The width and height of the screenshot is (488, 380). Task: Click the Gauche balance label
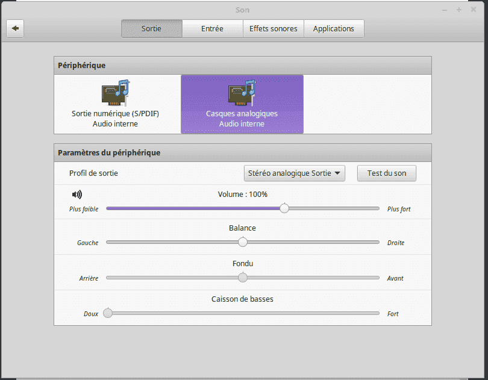pos(88,243)
